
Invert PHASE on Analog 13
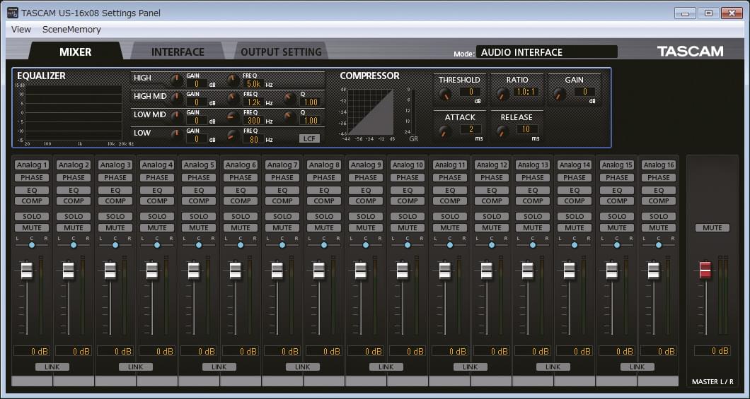[x=533, y=177]
